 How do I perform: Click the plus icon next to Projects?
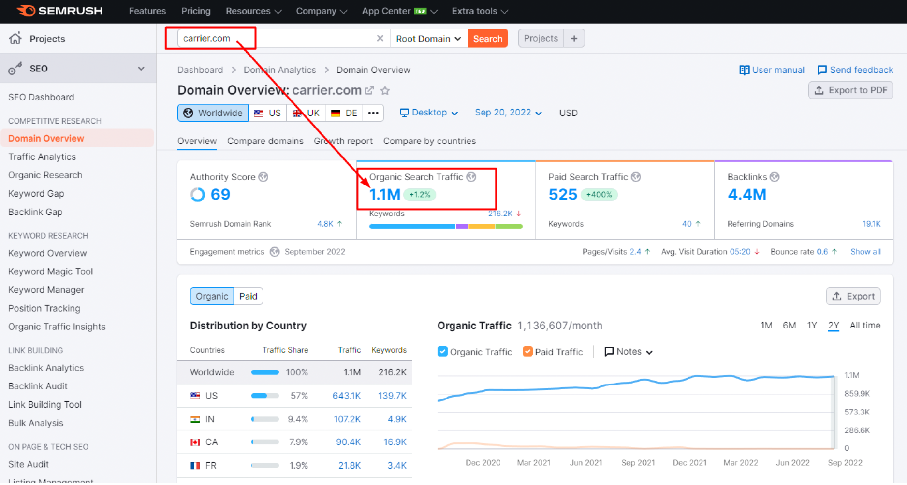point(574,38)
